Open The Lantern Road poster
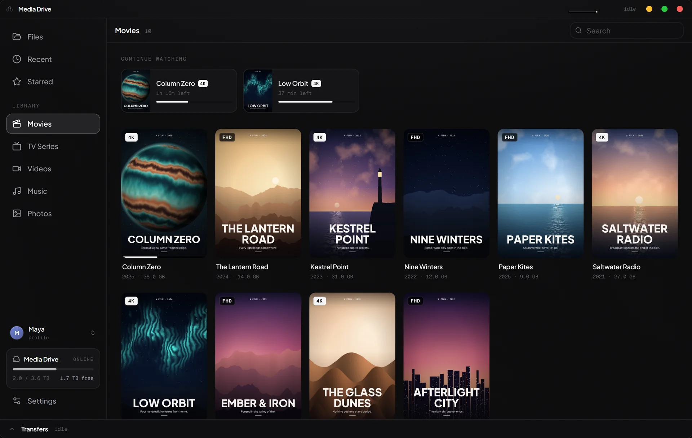This screenshot has height=438, width=692. 258,193
